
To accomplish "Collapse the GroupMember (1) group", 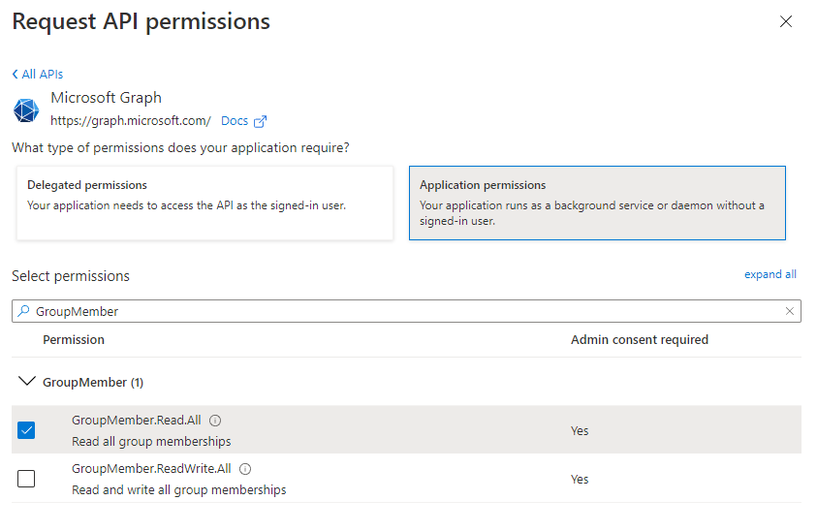I will [x=26, y=382].
